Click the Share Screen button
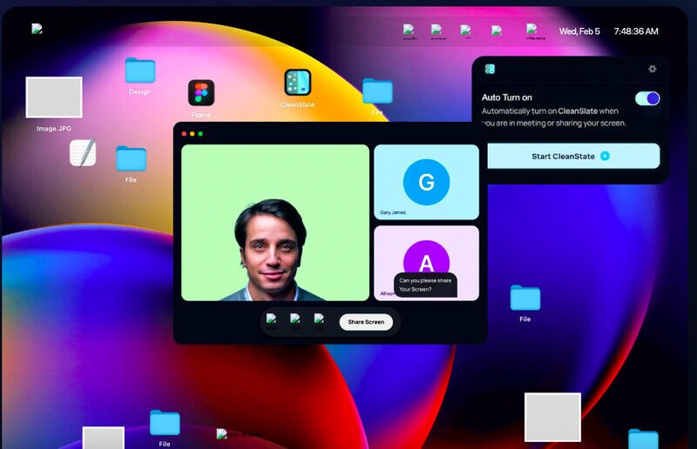Screen dimensions: 697x449 pos(366,322)
